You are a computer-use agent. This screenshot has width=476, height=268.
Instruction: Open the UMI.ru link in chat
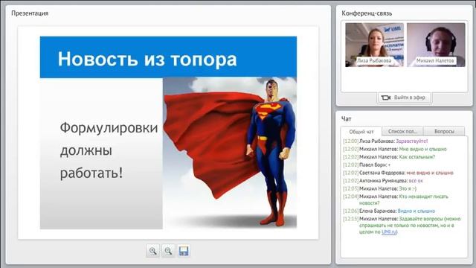[389, 232]
